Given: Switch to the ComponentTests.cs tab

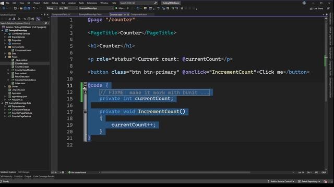Looking at the screenshot, I should [61, 15].
